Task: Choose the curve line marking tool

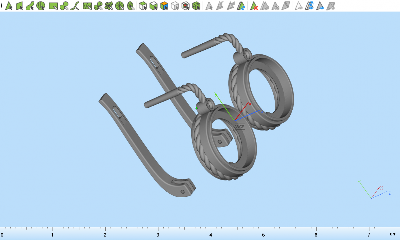Action: click(x=76, y=6)
